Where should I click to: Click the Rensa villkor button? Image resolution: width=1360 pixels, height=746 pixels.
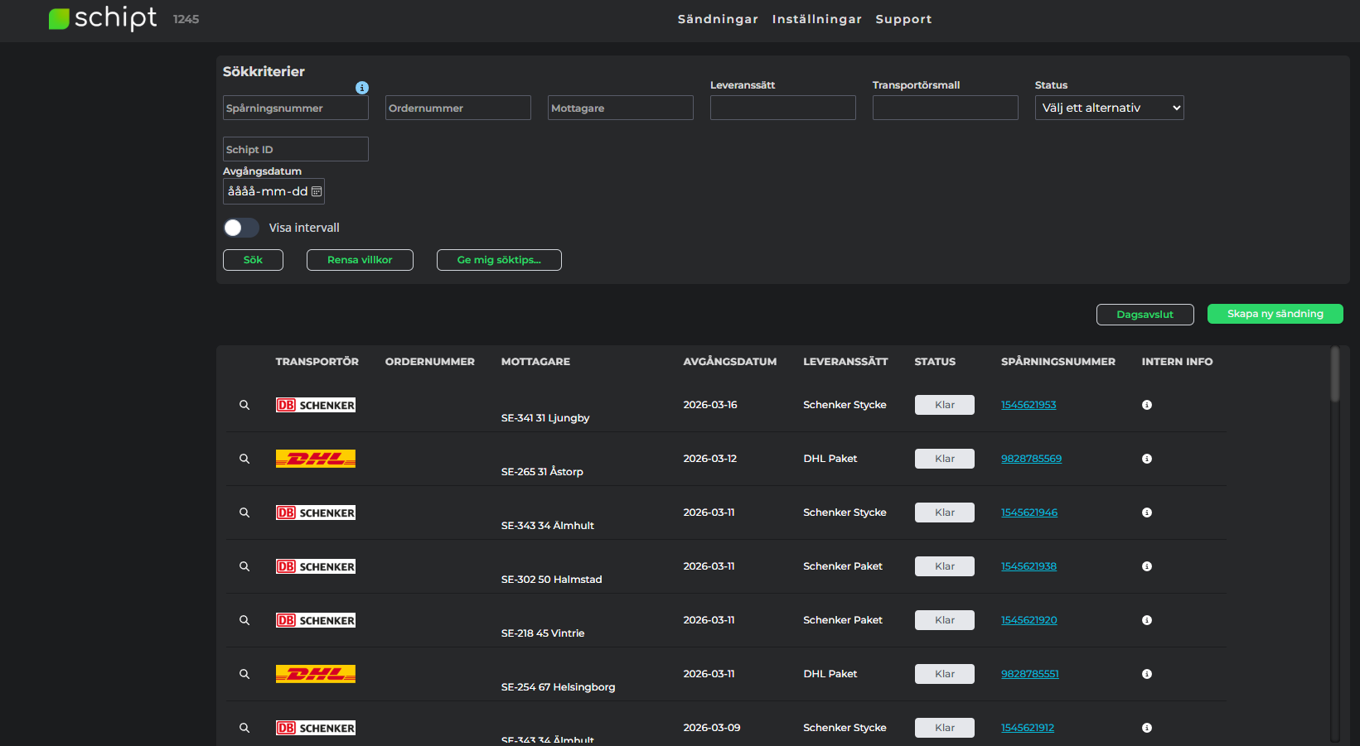pos(360,260)
